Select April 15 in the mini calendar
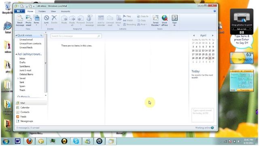259x146 pixels. point(210,50)
